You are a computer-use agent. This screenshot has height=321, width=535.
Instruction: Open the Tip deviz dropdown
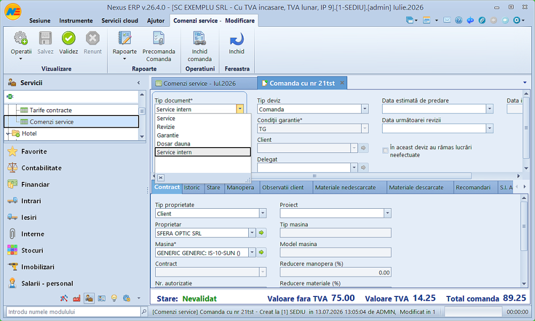point(365,109)
